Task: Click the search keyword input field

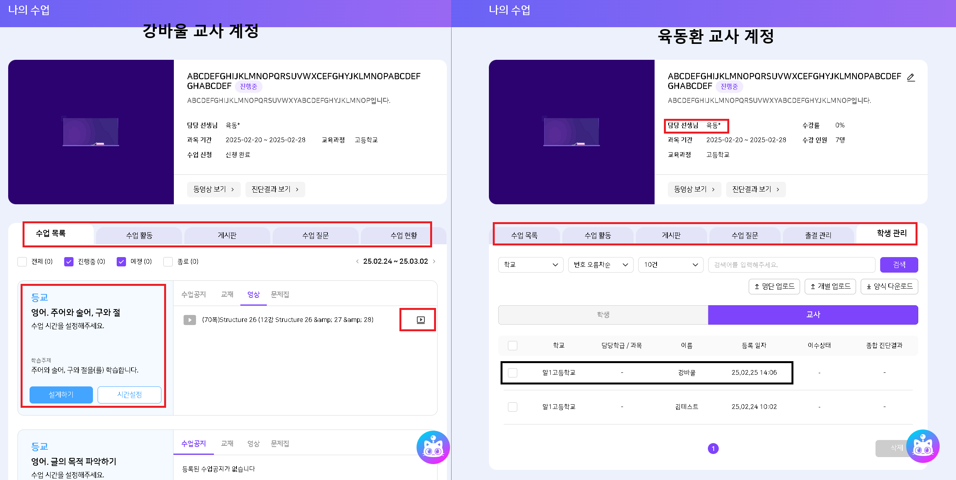Action: tap(791, 264)
